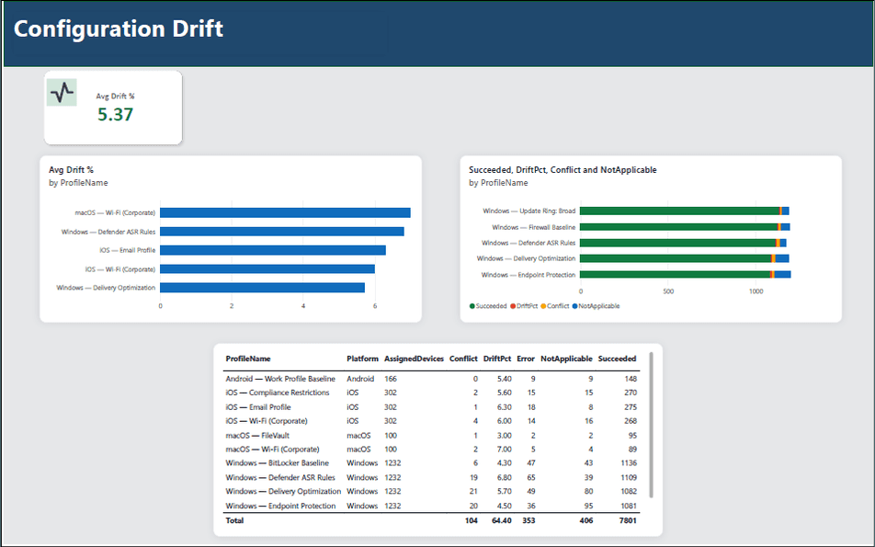Click the pulse icon on Avg Drift card
Image resolution: width=875 pixels, height=547 pixels.
(62, 92)
